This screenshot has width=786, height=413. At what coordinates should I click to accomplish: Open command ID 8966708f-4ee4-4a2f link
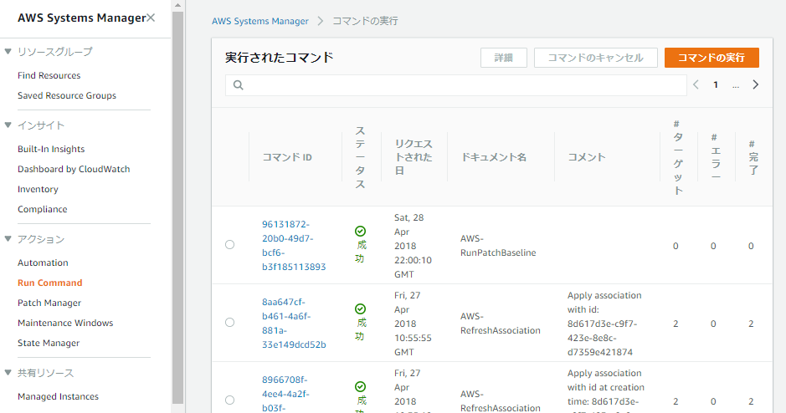(285, 394)
